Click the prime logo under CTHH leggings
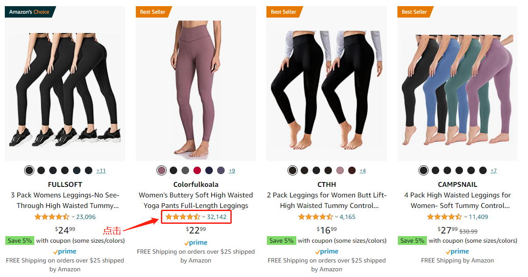 pyautogui.click(x=327, y=251)
